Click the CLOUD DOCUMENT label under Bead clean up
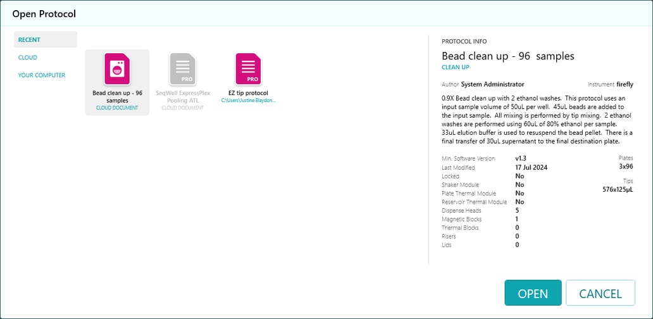The image size is (653, 319). (117, 108)
